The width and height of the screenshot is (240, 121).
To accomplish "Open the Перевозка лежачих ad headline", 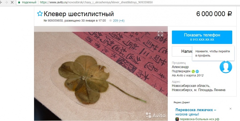I will [196, 112].
